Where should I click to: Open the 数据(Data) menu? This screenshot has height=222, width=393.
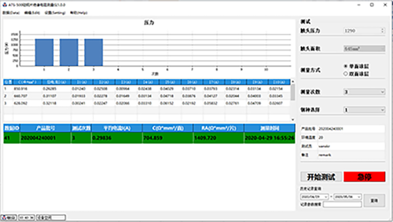(11, 13)
